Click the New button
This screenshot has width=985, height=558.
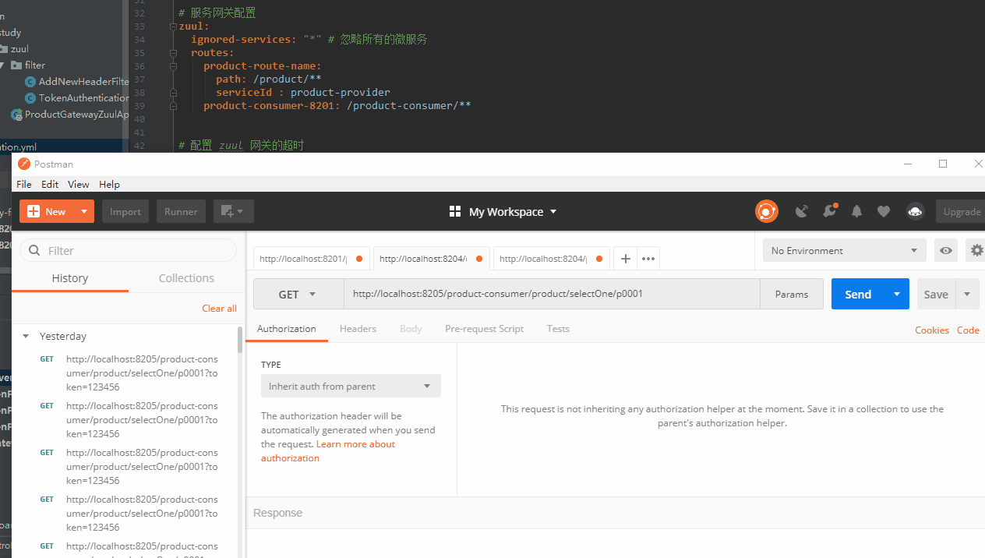(x=47, y=211)
